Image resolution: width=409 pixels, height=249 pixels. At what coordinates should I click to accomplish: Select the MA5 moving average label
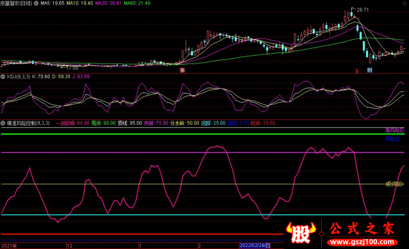pos(52,3)
